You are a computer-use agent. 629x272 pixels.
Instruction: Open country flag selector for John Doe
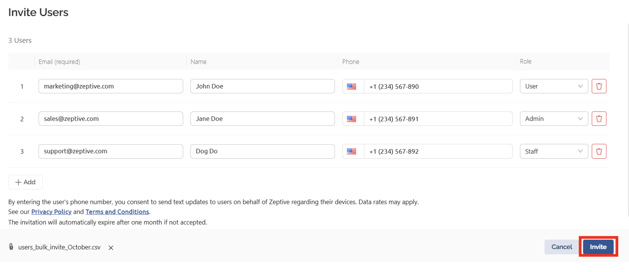352,87
